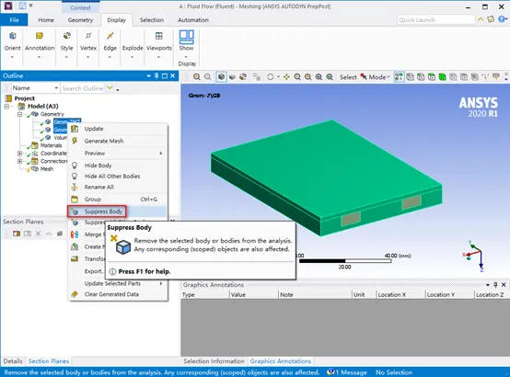Screen dimensions: 510x377
Task: Open the Name filter dropdown in Outline
Action: 56,88
